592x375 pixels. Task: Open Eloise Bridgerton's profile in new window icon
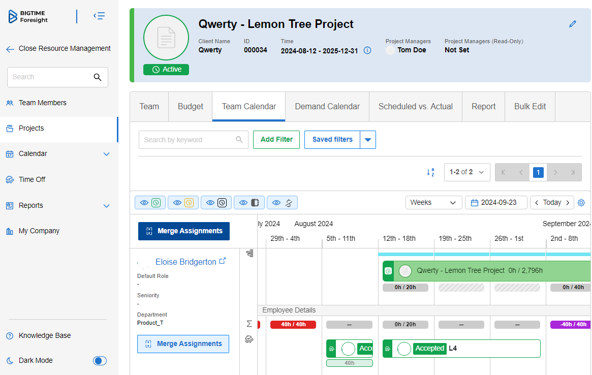pos(222,262)
